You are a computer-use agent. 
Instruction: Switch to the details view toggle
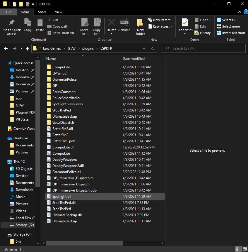coord(238,249)
